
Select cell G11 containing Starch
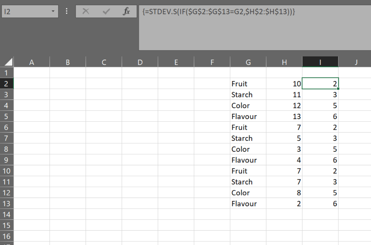tap(248, 182)
